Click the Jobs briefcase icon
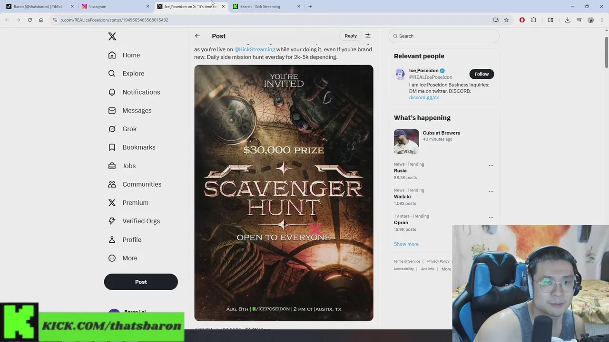609x342 pixels. (x=112, y=166)
